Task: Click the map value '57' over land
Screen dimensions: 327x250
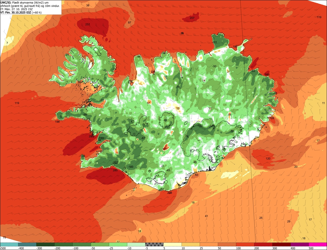Action: pyautogui.click(x=148, y=103)
